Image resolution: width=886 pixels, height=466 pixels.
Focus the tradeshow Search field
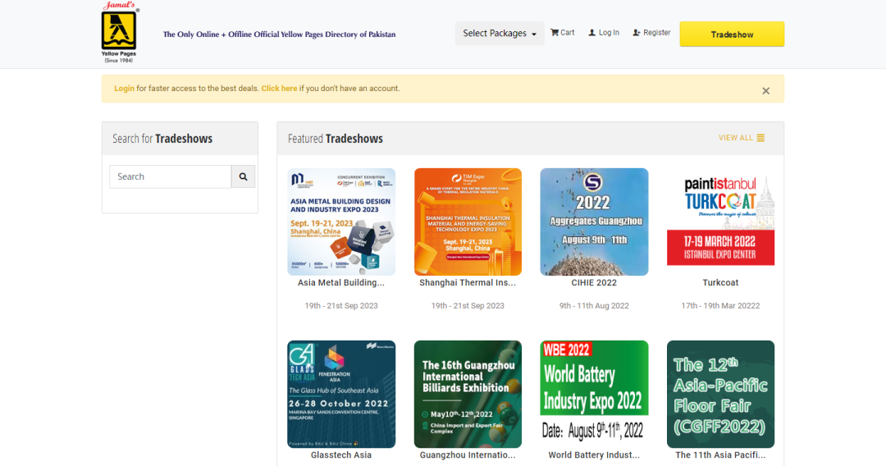click(170, 176)
